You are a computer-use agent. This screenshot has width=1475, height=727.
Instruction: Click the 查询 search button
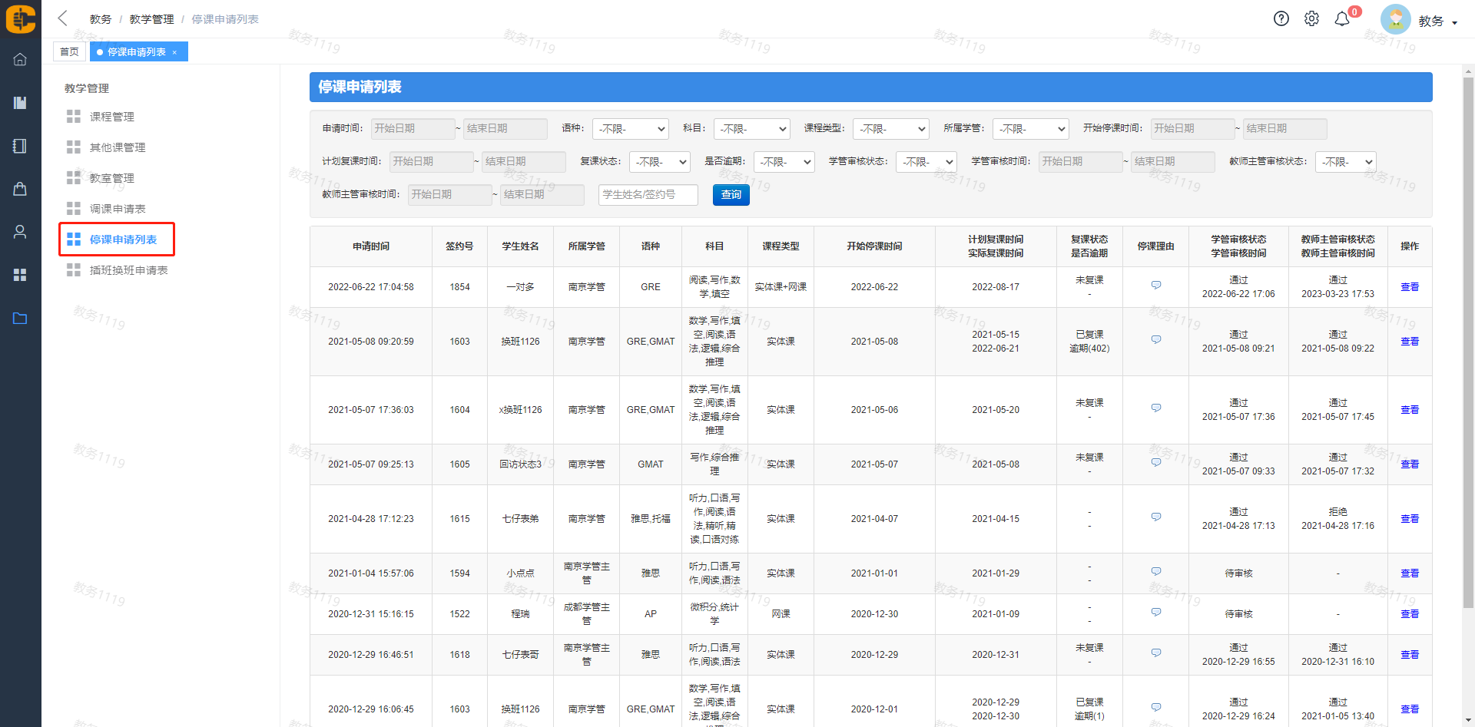731,195
